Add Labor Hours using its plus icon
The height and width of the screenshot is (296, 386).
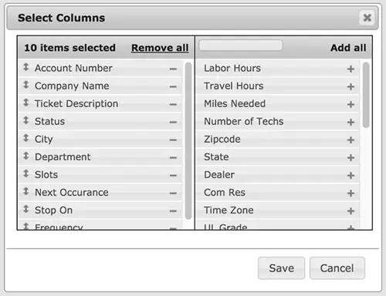[350, 69]
